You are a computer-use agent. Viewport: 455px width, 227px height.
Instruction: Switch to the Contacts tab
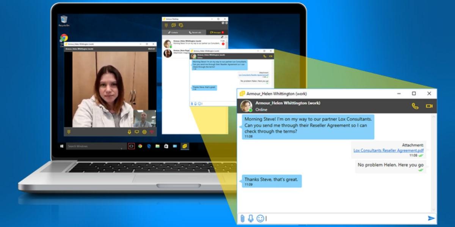173,33
